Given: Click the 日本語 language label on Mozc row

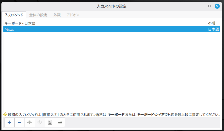Looking at the screenshot, I should (214, 29).
